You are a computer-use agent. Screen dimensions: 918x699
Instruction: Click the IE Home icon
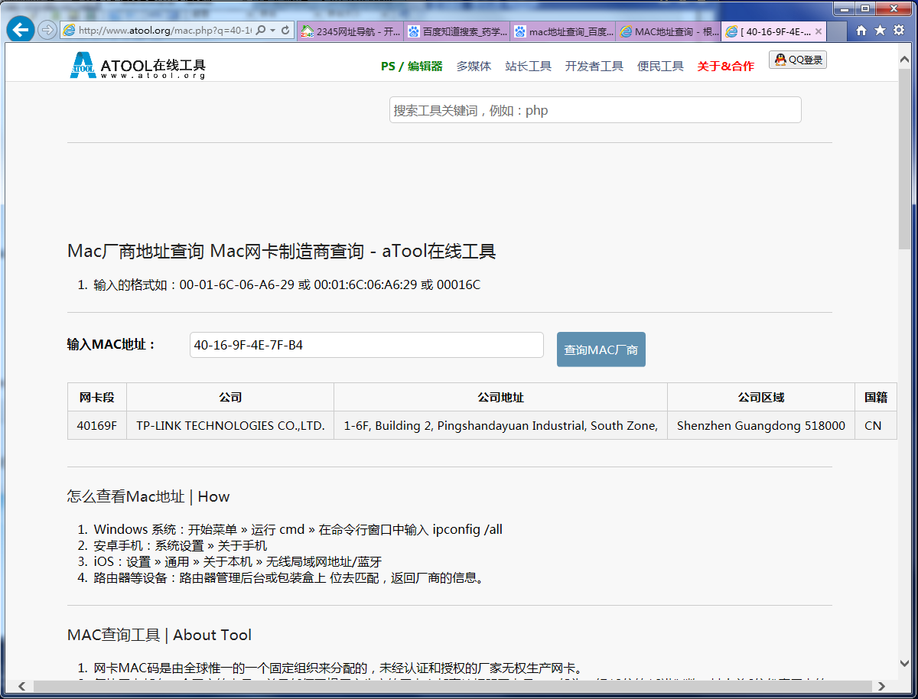tap(861, 30)
